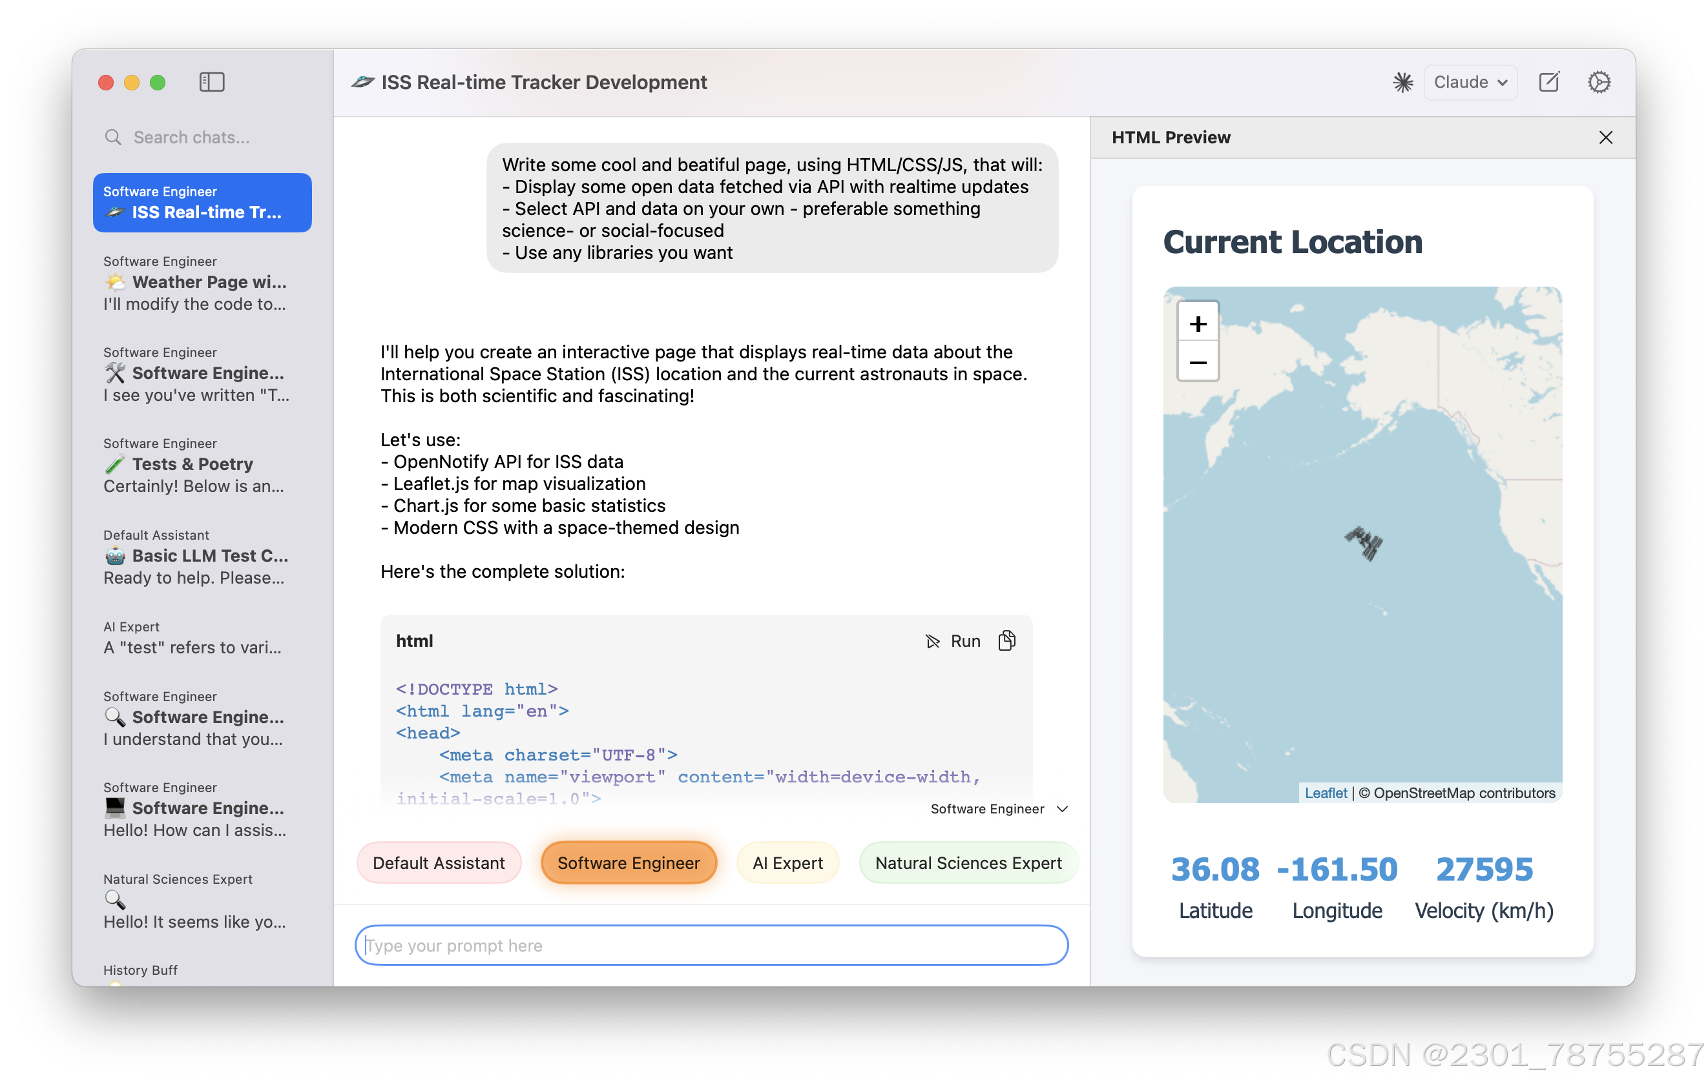Screen dimensions: 1708x1082
Task: Open settings via the gear icon
Action: [1599, 82]
